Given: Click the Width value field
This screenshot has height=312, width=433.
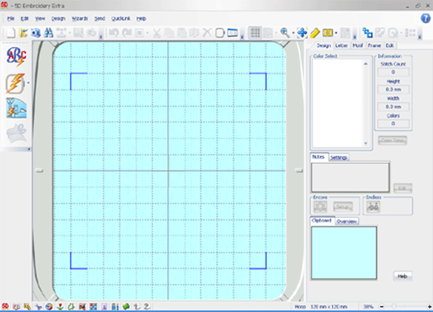Looking at the screenshot, I should click(x=393, y=107).
